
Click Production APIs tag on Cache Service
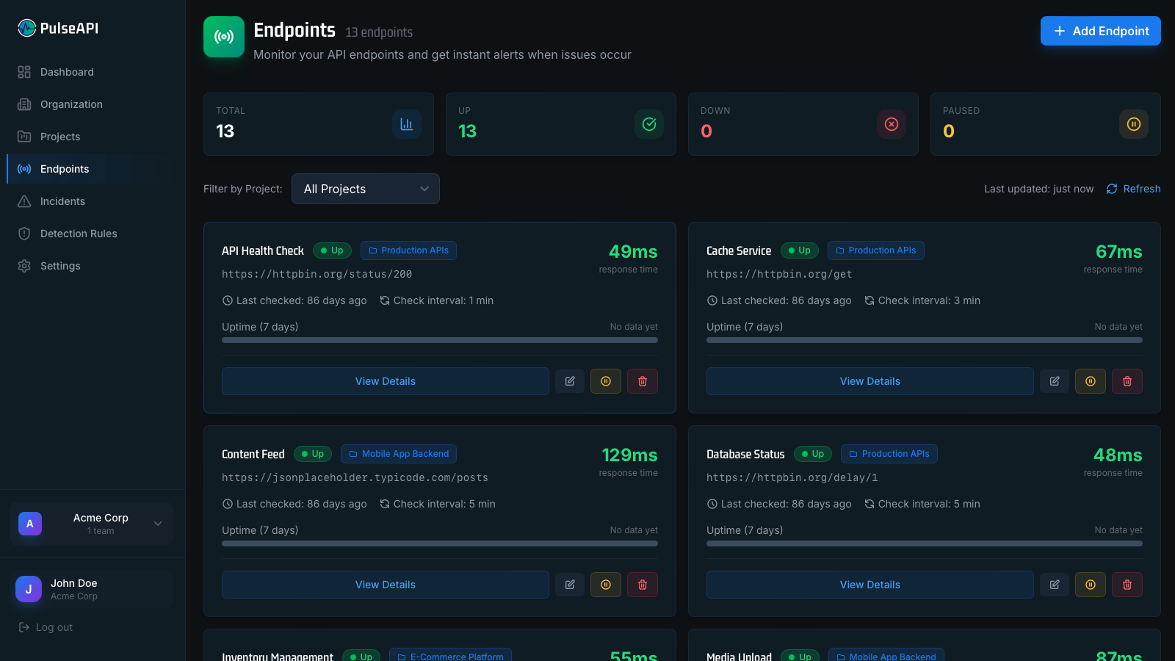coord(875,250)
